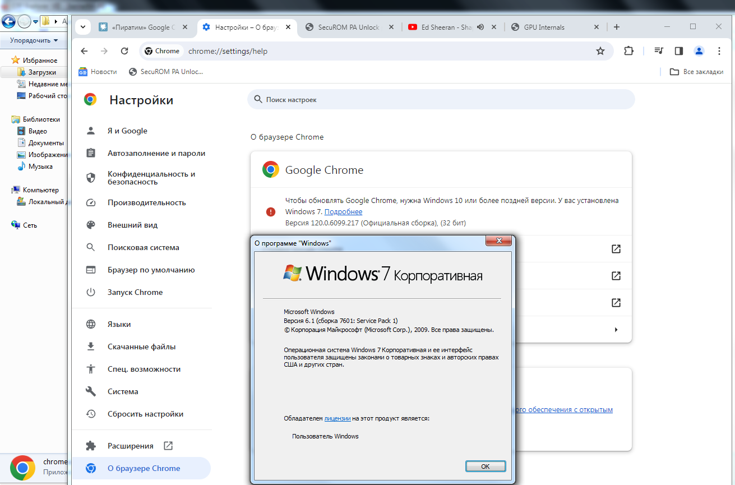Go back in Chrome history

(84, 51)
